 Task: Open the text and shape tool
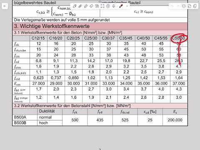97,6
